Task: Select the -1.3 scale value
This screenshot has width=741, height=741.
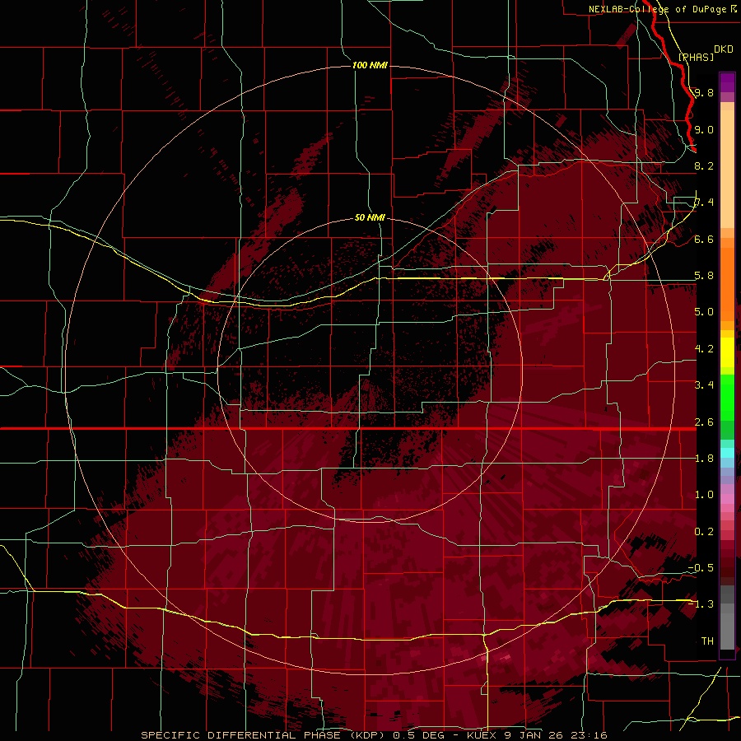Action: coord(701,604)
